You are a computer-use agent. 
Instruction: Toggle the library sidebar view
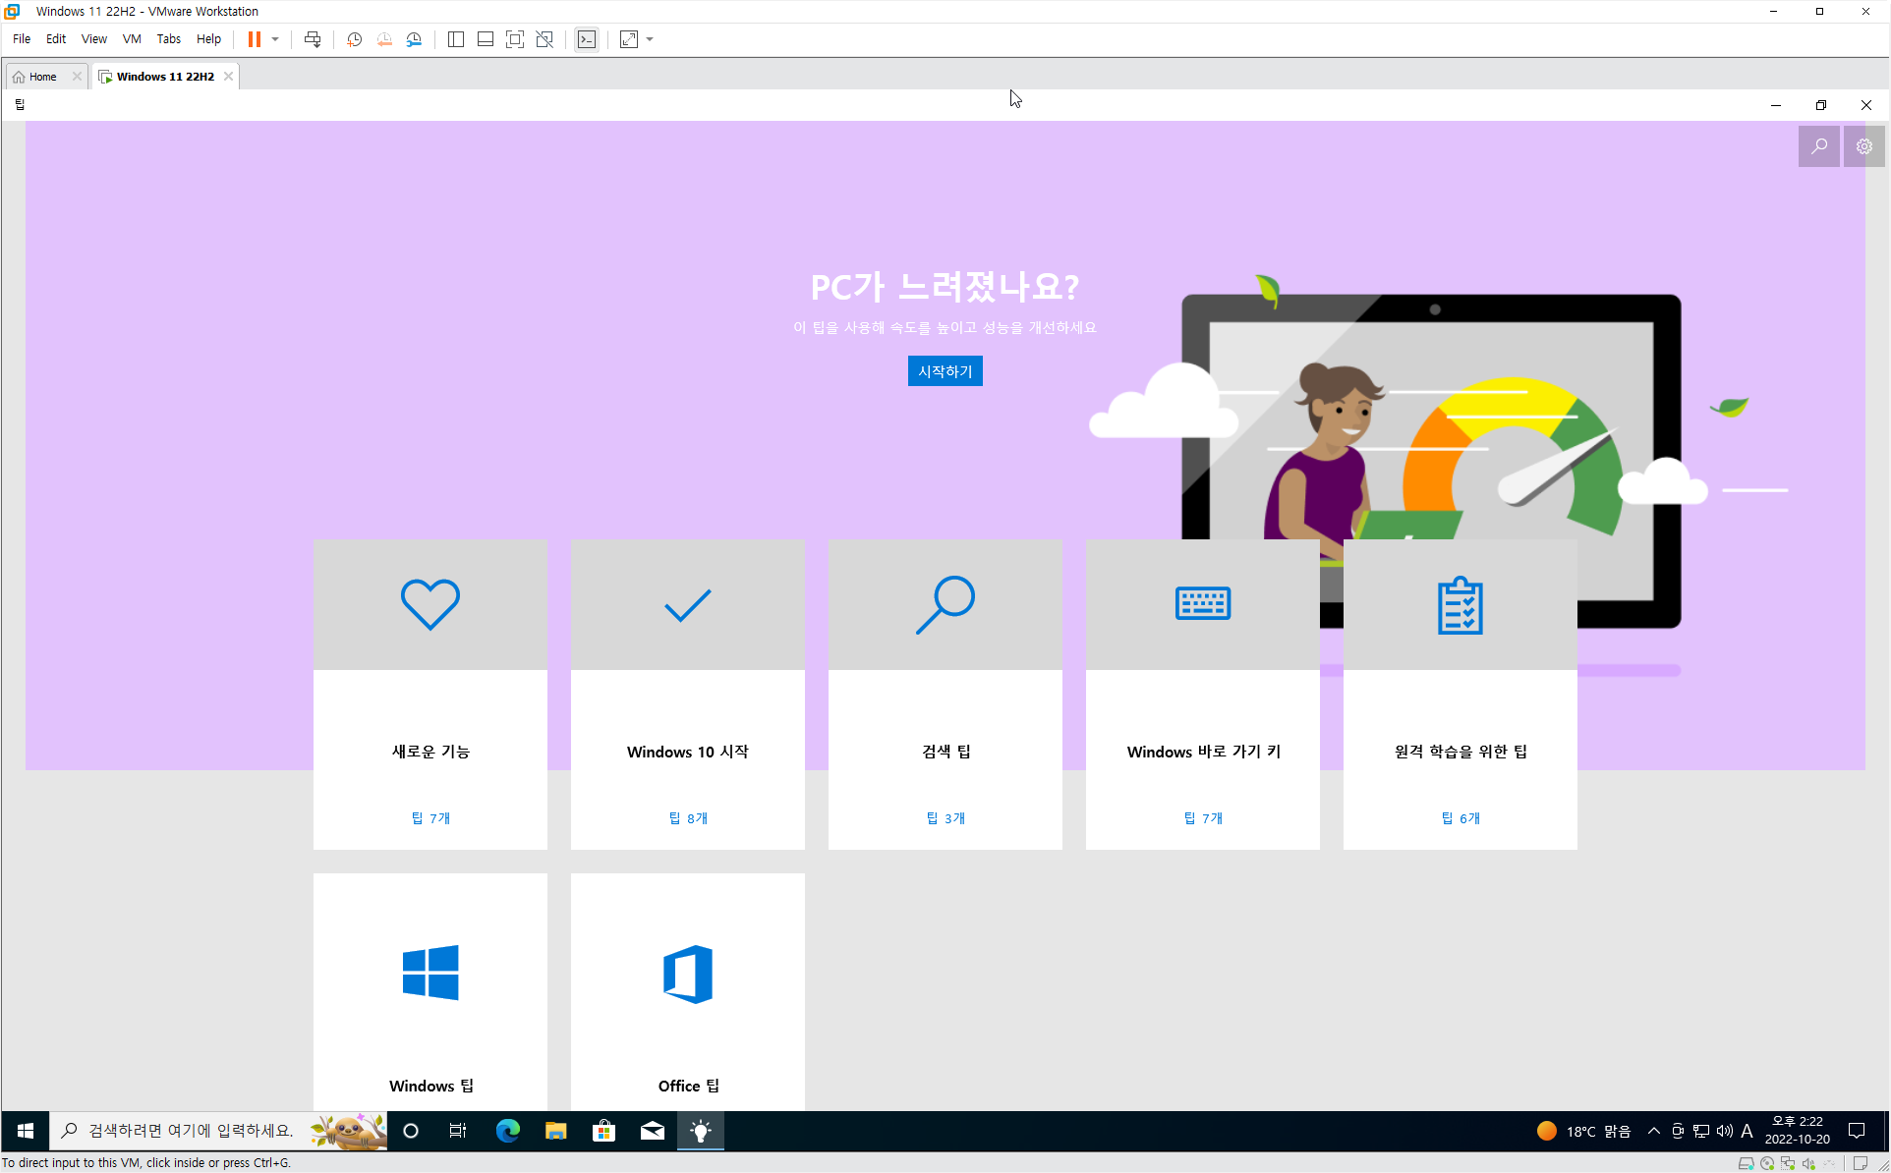coord(456,39)
